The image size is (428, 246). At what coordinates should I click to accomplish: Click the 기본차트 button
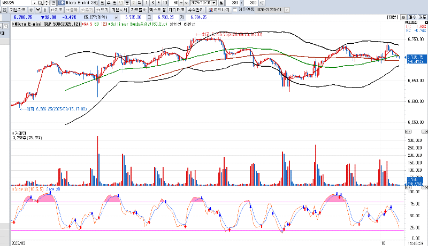click(17, 10)
